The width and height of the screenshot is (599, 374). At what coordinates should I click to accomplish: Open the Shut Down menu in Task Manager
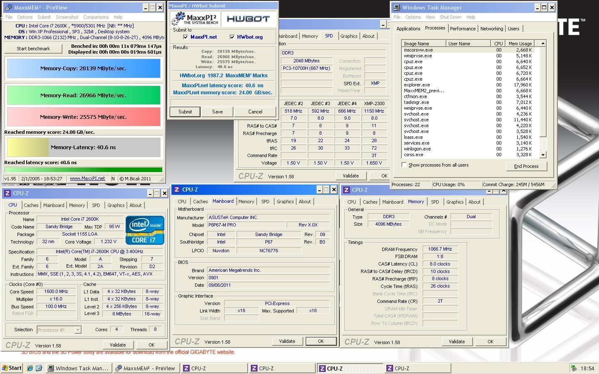(450, 17)
